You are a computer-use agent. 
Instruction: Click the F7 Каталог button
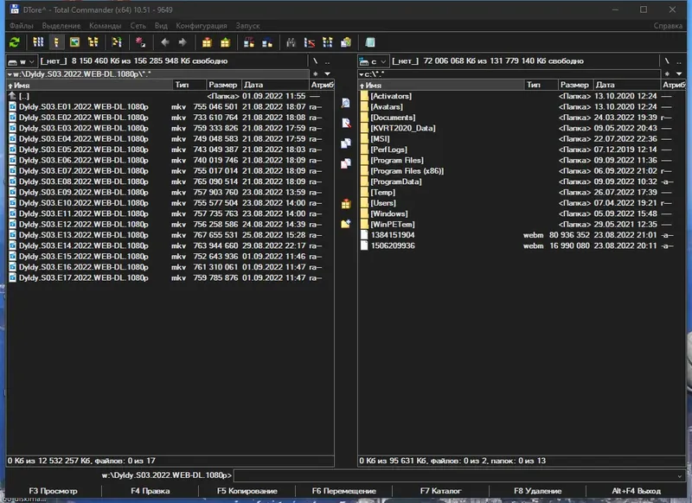coord(440,491)
